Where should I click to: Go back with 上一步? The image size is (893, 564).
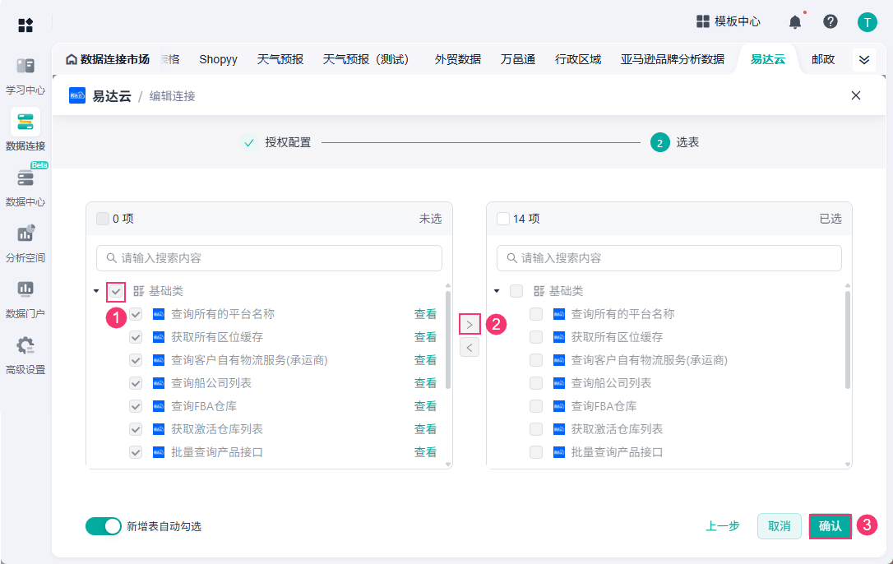[x=723, y=526]
